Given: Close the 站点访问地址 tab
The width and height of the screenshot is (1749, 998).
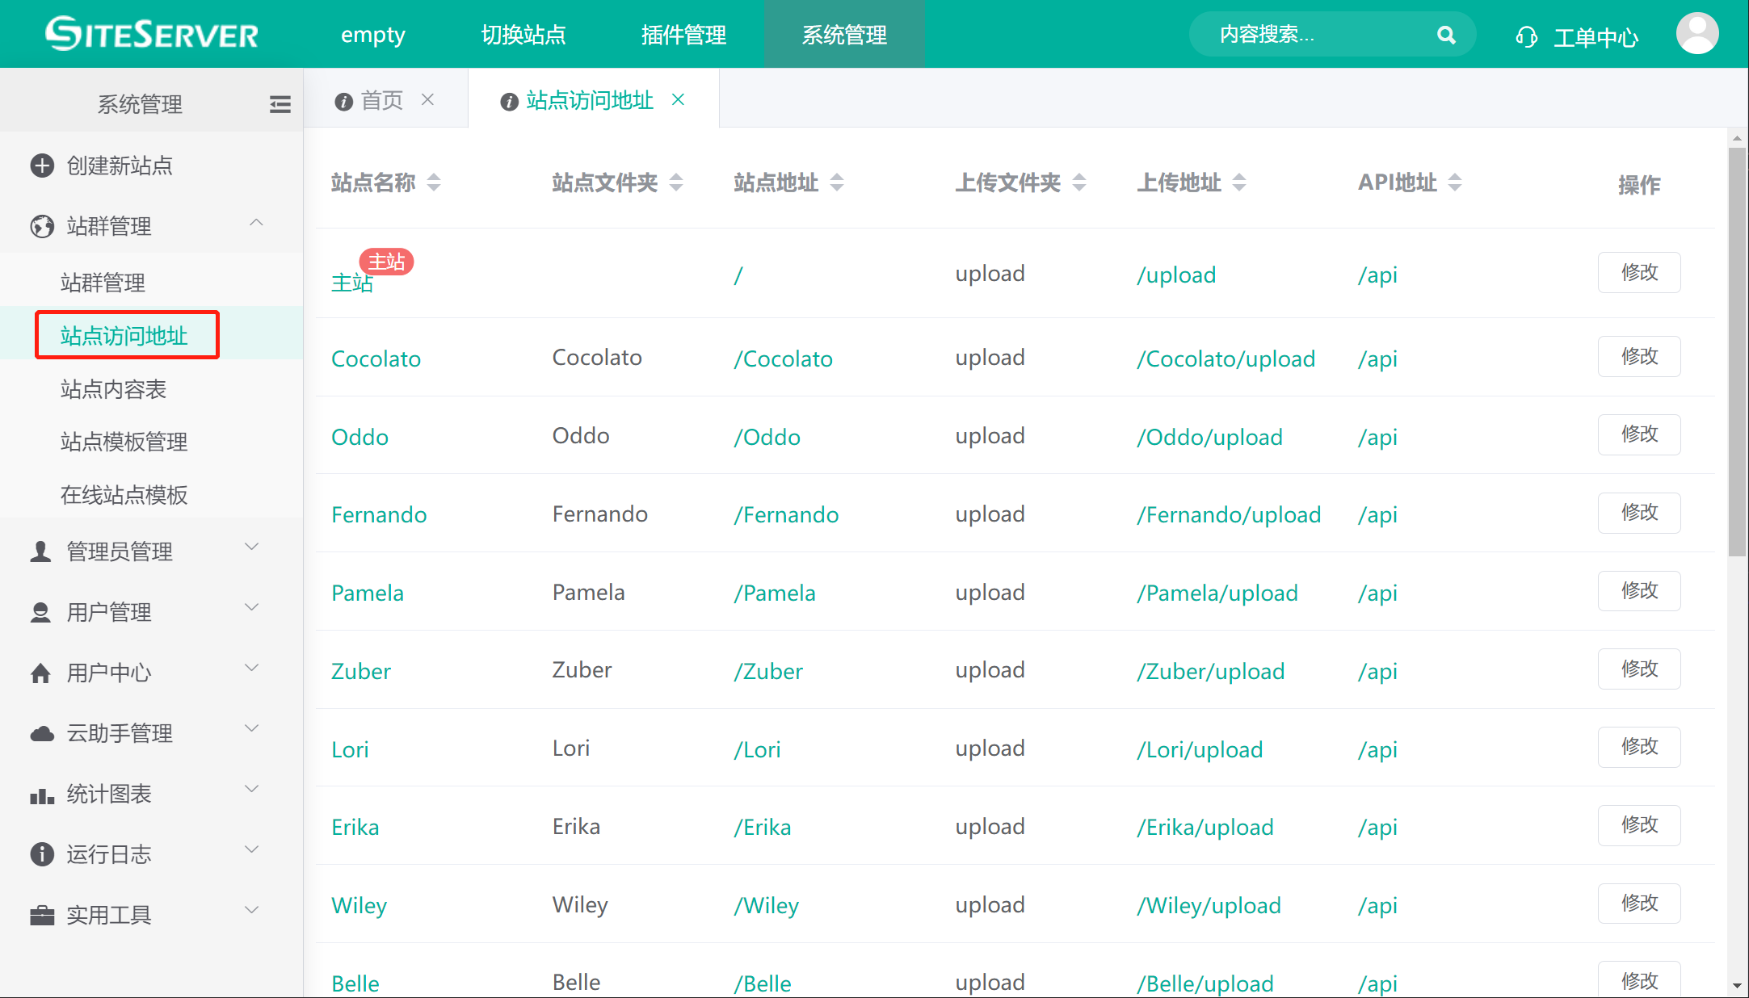Looking at the screenshot, I should point(679,99).
